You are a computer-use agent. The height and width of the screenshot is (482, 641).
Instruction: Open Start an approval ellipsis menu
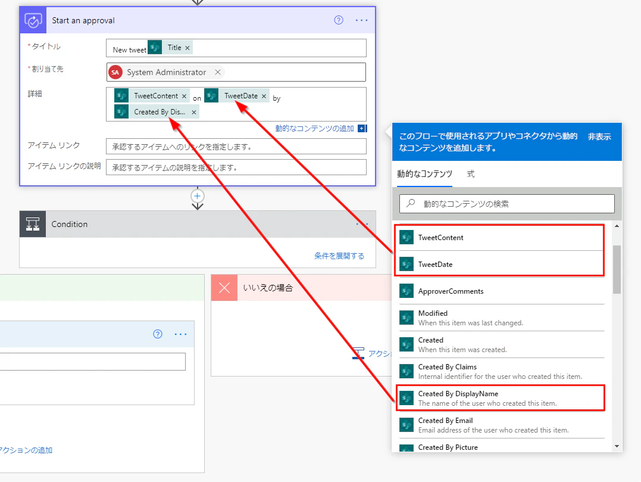click(361, 20)
